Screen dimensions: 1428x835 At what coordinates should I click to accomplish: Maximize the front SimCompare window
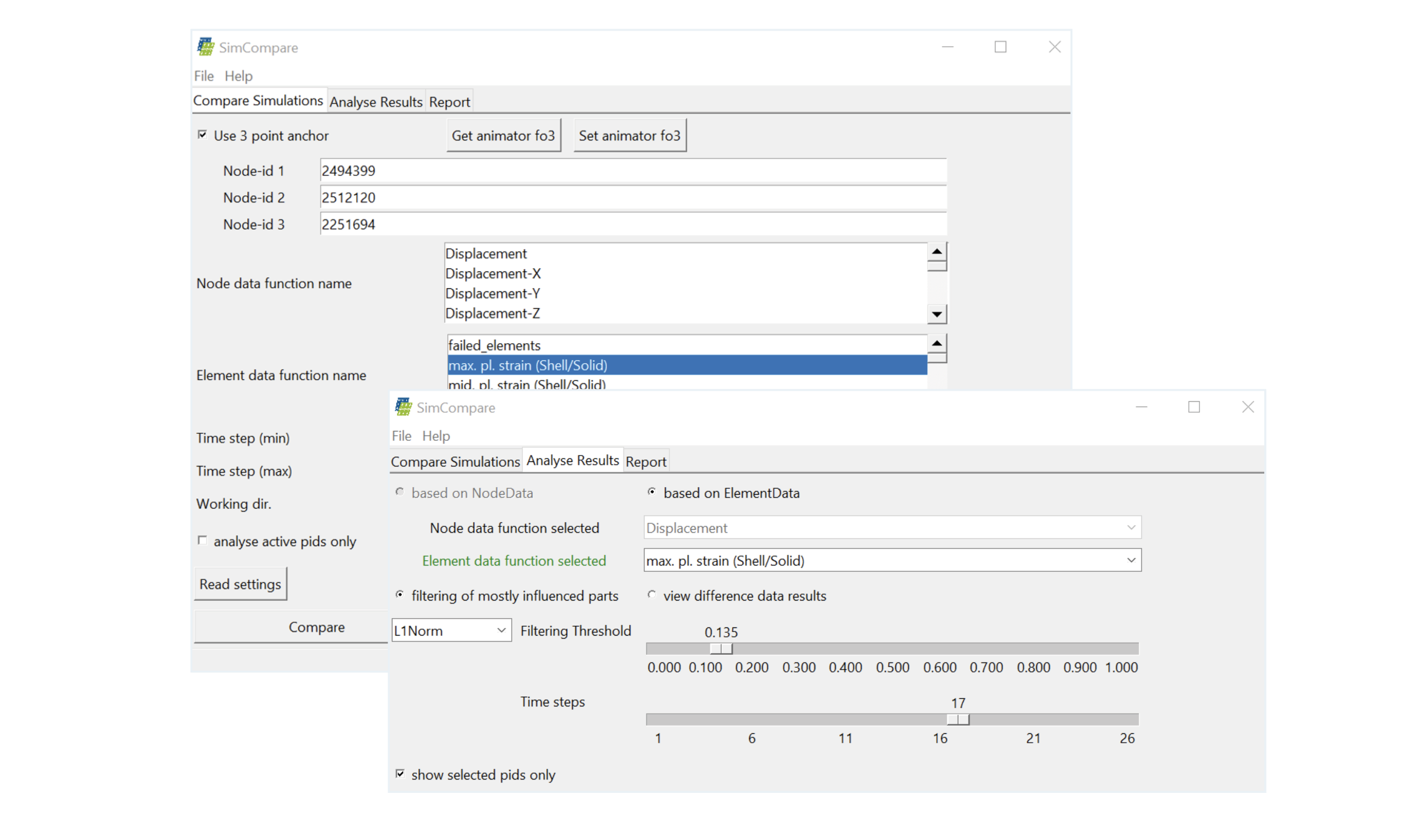[1194, 406]
